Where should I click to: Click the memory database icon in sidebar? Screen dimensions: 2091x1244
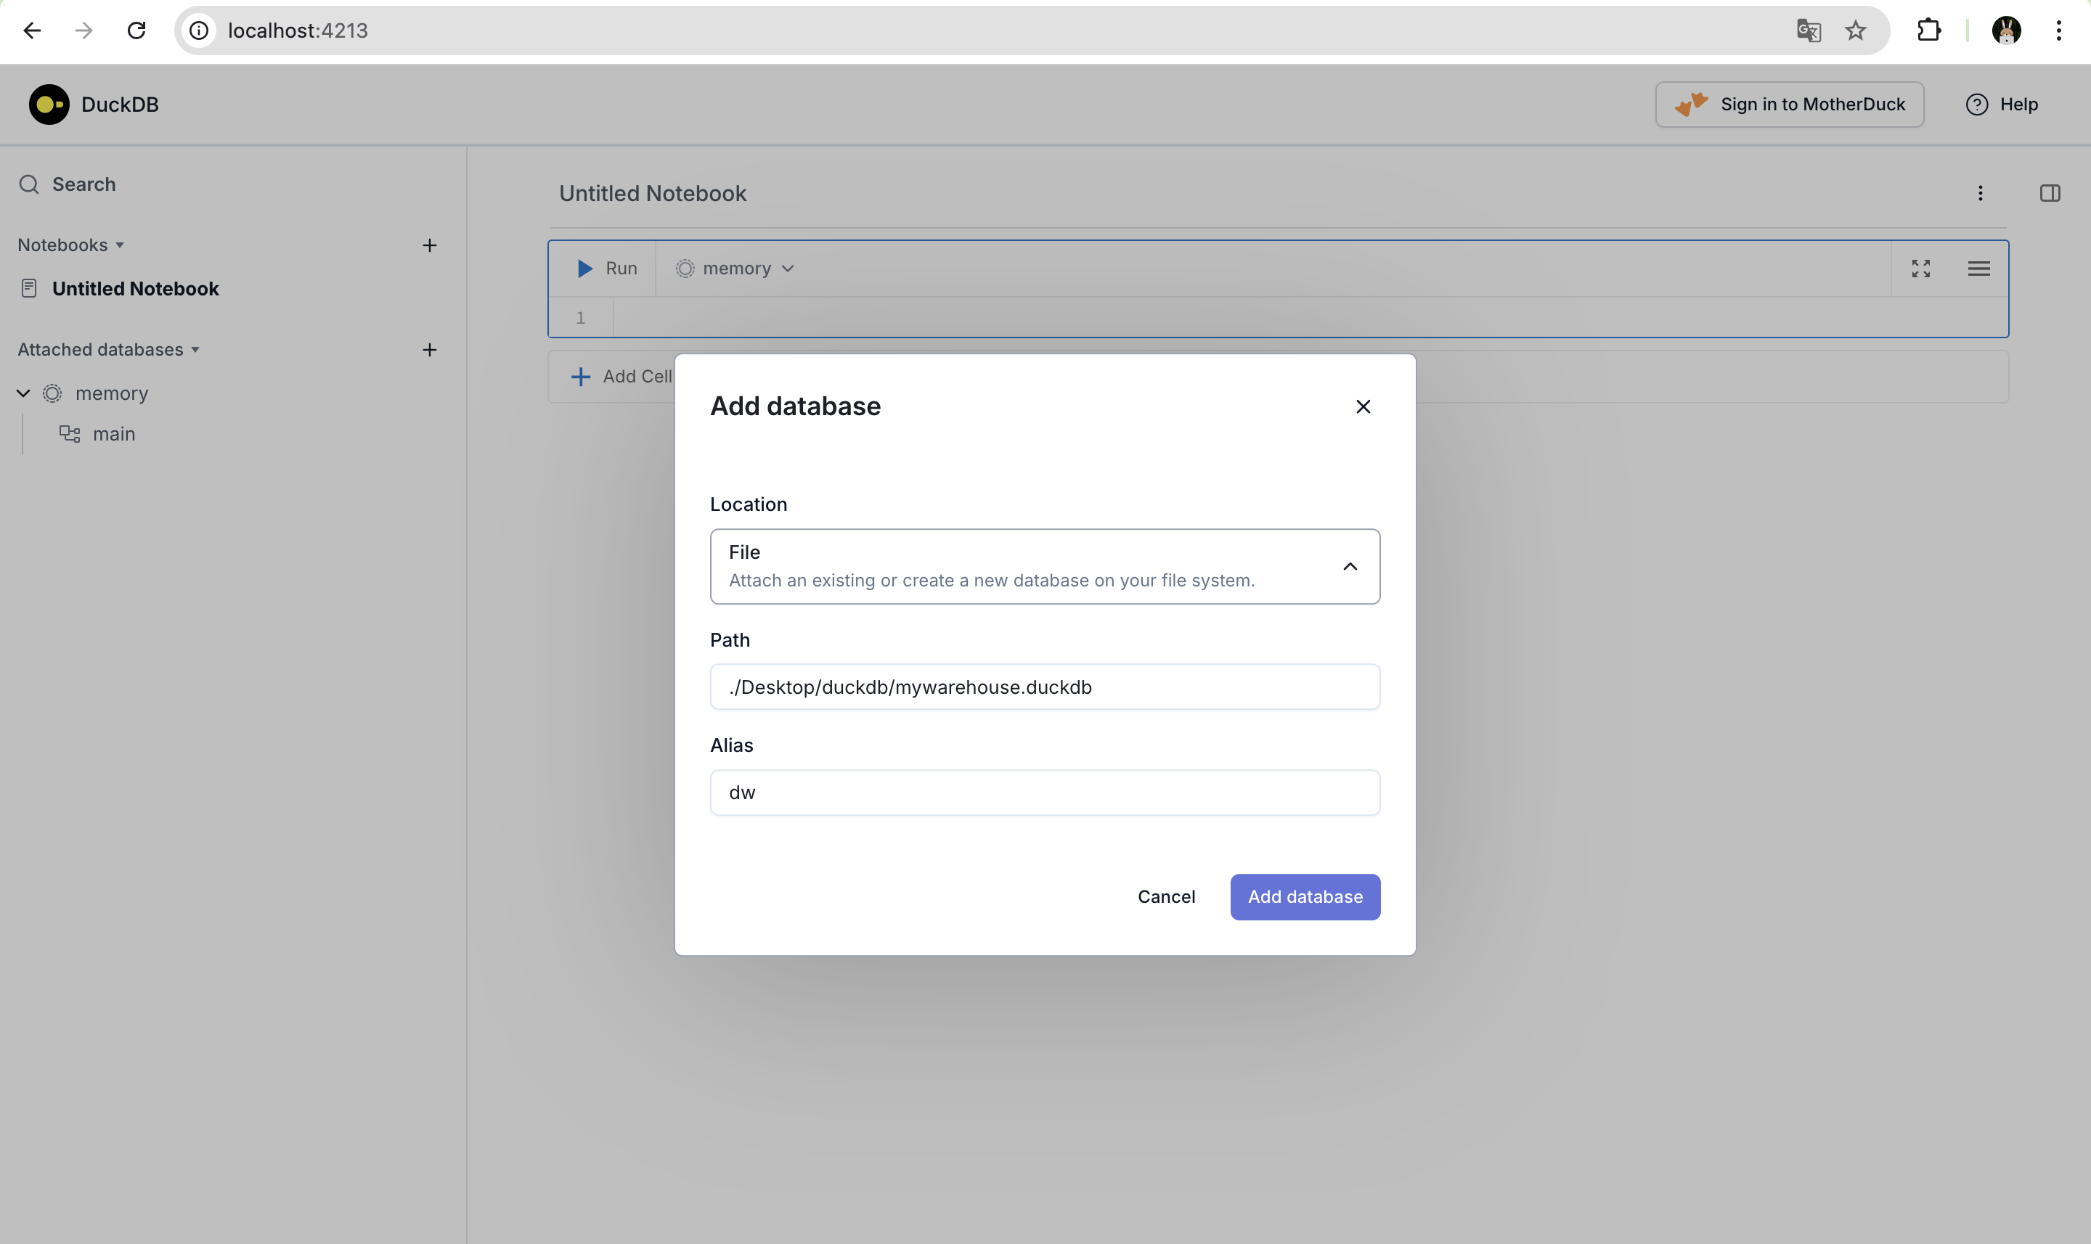click(52, 393)
